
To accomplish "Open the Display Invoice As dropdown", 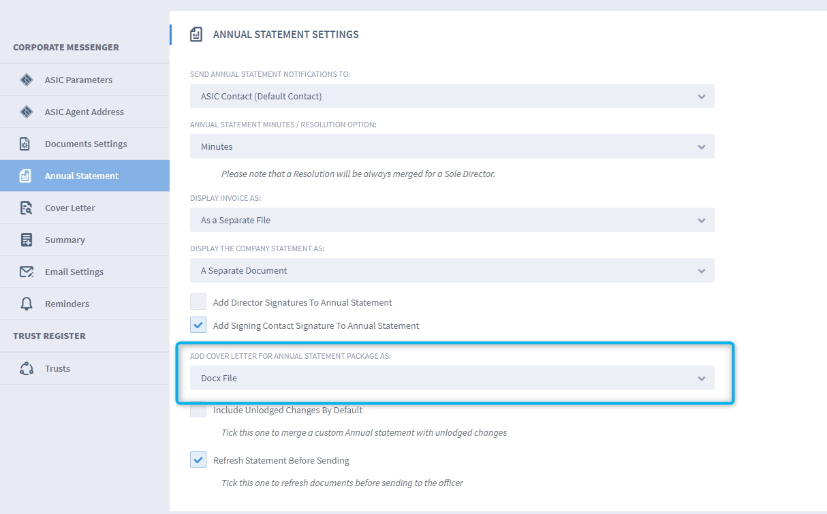I will click(452, 220).
